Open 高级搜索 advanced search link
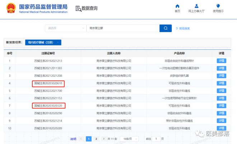This screenshot has height=144, width=237. click(x=183, y=29)
